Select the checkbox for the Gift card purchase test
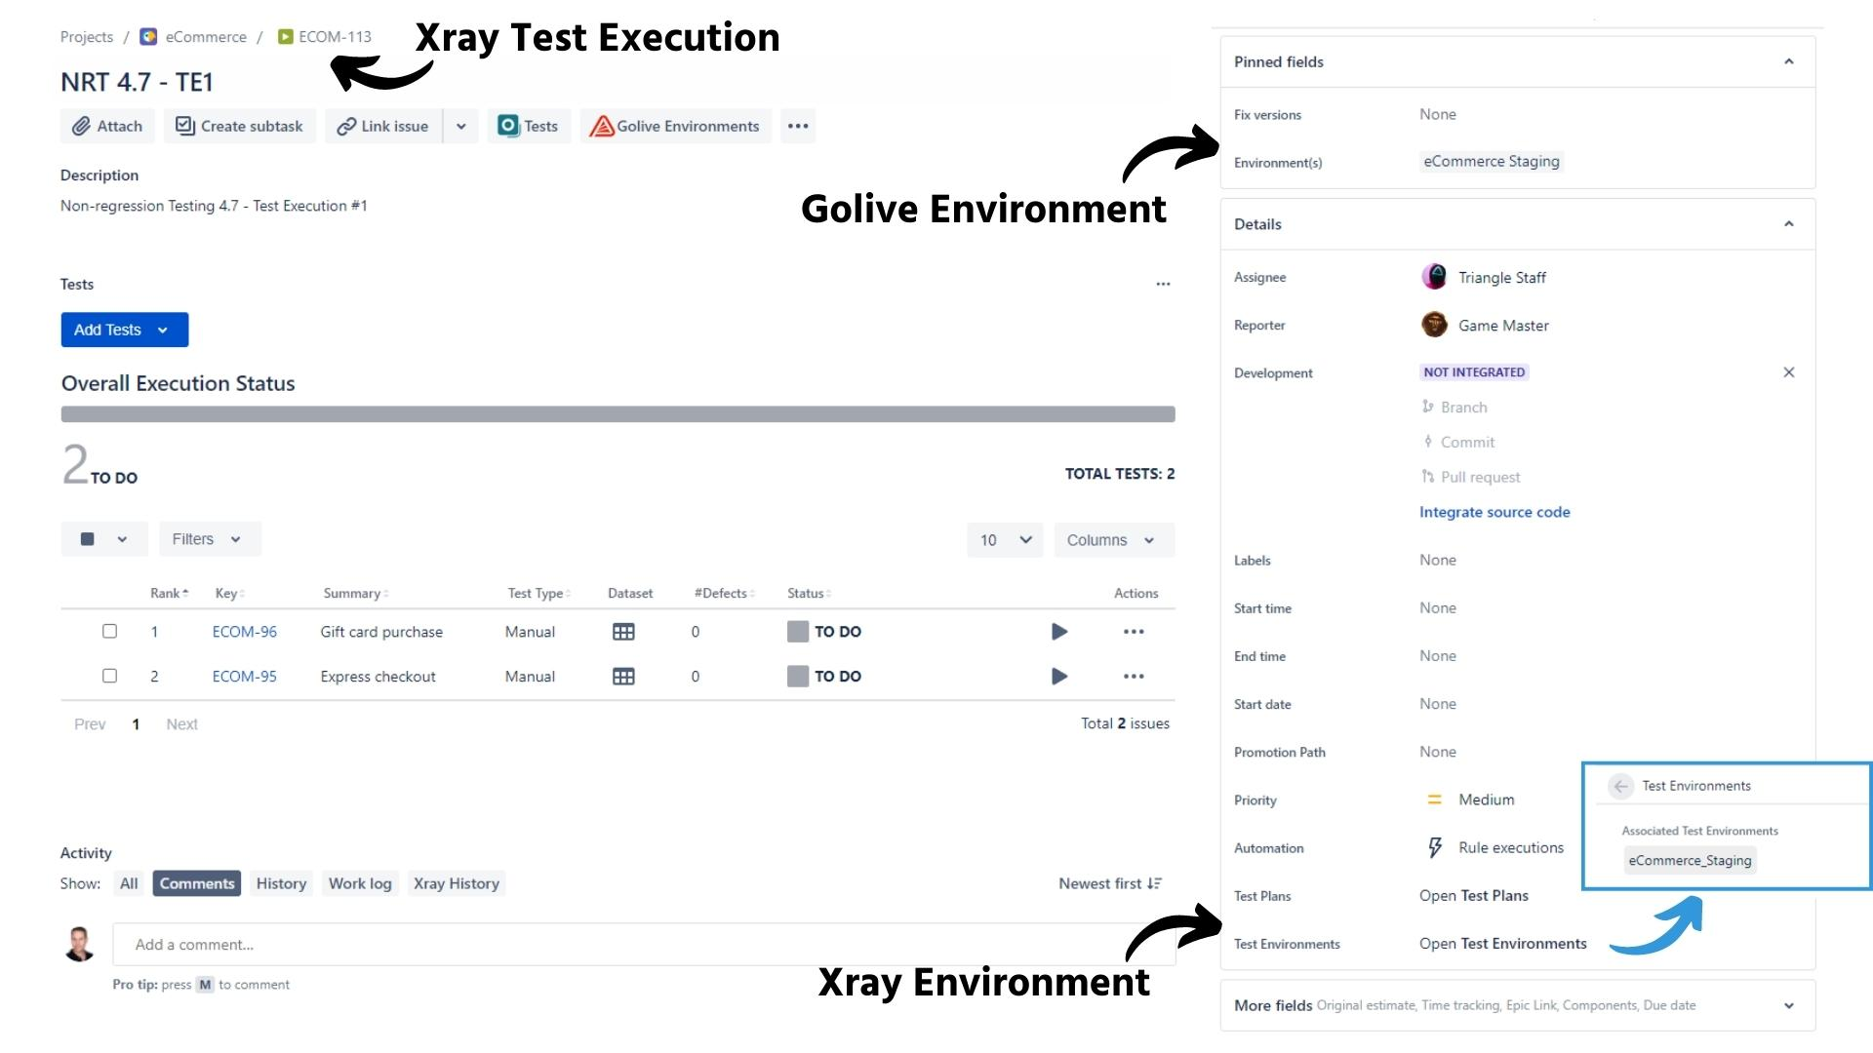This screenshot has width=1873, height=1053. click(x=109, y=632)
